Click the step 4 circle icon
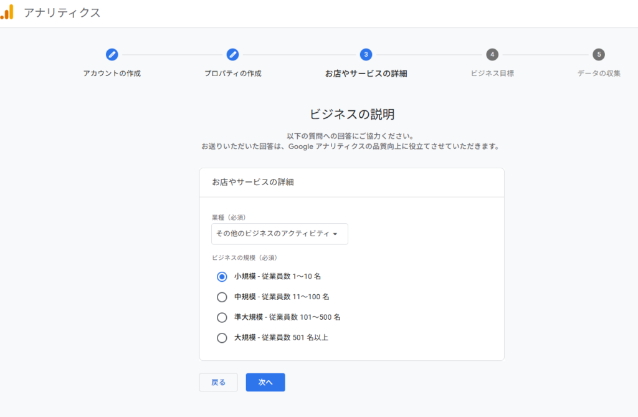 492,55
